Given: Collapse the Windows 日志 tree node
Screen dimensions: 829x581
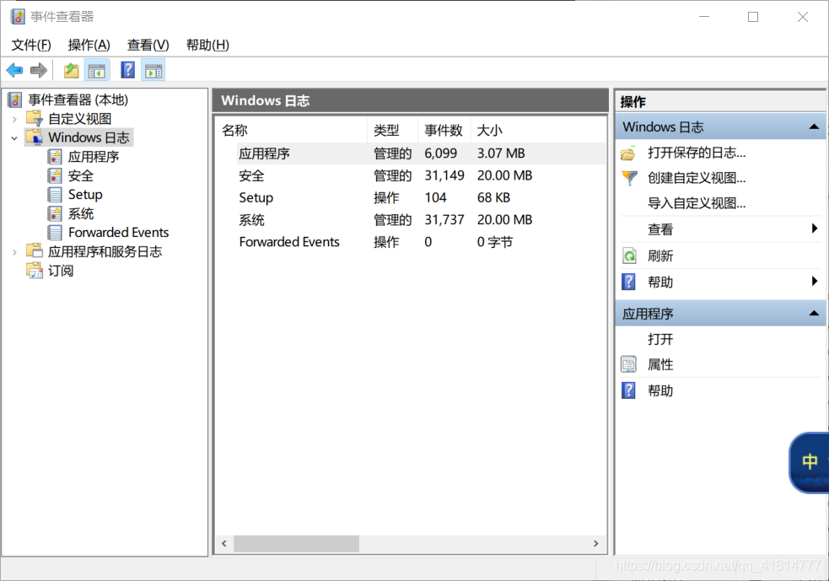Looking at the screenshot, I should click(14, 138).
